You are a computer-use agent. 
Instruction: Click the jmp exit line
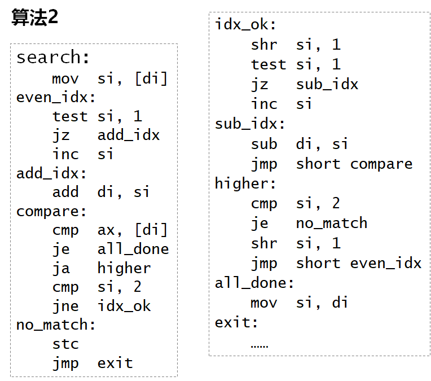click(x=93, y=363)
